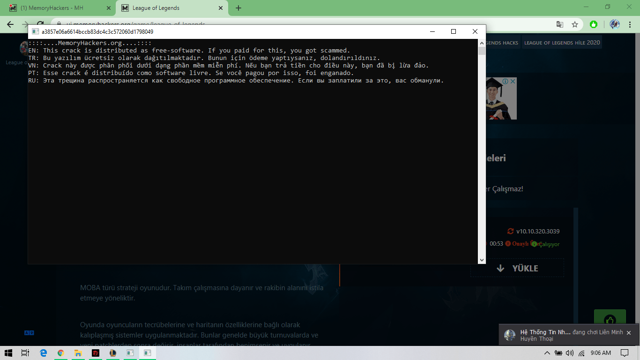Screen dimensions: 640x360
Task: Switch to the active console app on taskbar
Action: click(x=147, y=353)
